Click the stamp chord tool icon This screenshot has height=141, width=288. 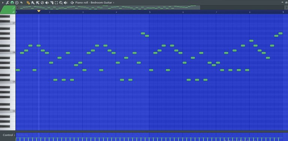17,3
